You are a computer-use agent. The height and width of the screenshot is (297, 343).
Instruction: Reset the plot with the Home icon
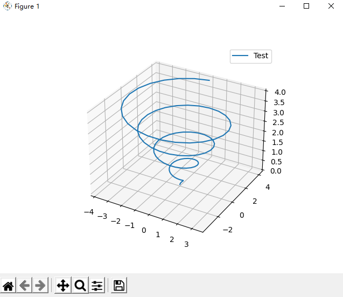(x=8, y=285)
